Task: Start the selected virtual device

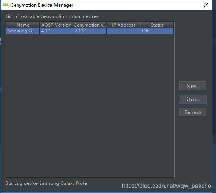Action: click(193, 99)
